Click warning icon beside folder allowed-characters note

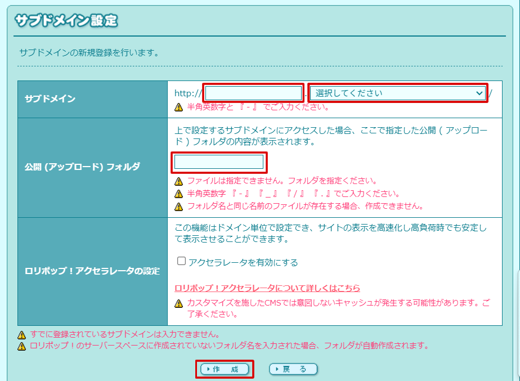coord(178,194)
